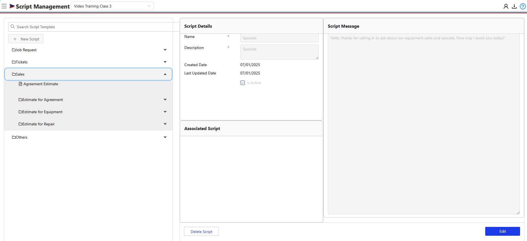Click the search magnifier icon

13,27
